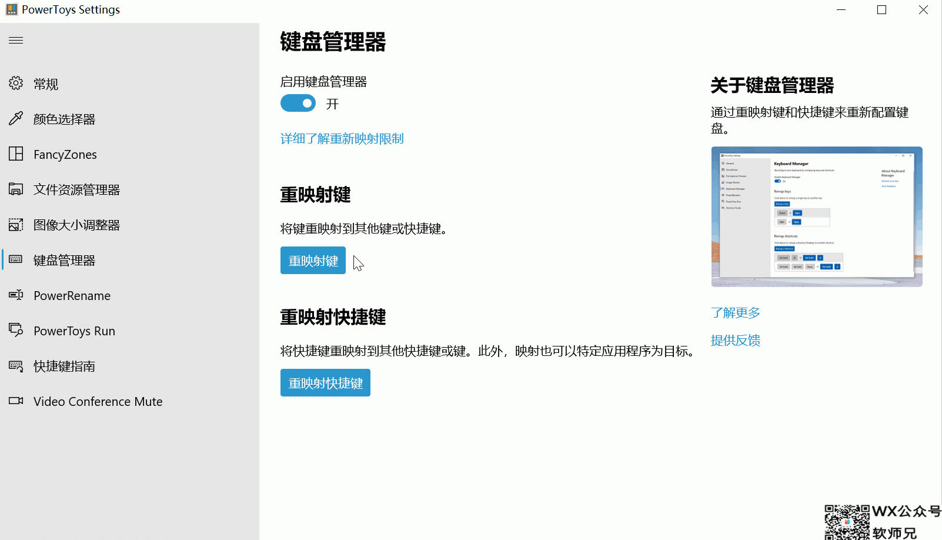Open the 常规 settings page
The height and width of the screenshot is (540, 942).
click(129, 84)
